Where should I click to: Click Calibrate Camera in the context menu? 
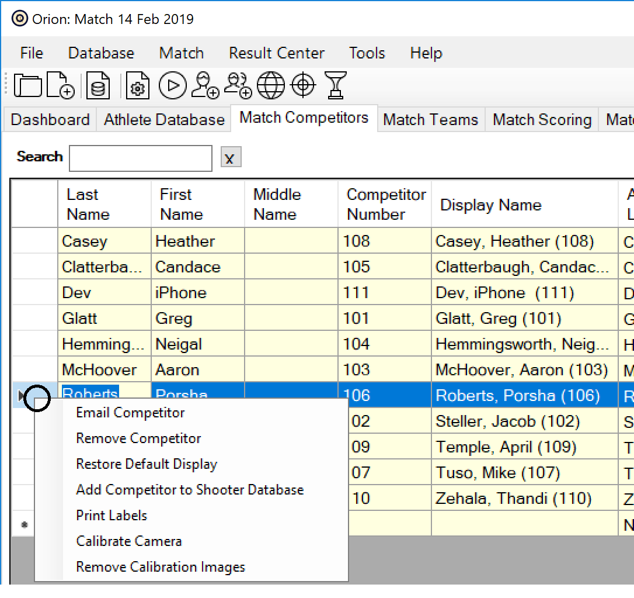coord(128,541)
